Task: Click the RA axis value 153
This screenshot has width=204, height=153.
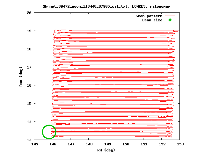Action: pos(180,144)
